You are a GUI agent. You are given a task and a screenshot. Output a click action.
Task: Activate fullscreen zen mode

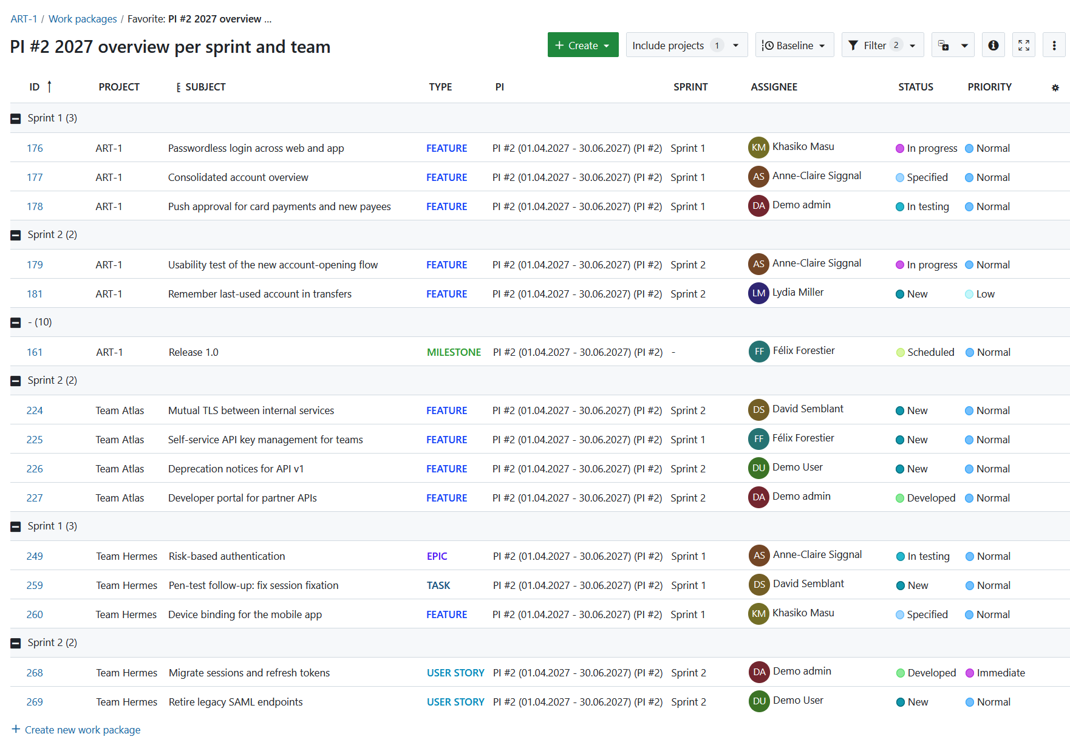[1023, 45]
